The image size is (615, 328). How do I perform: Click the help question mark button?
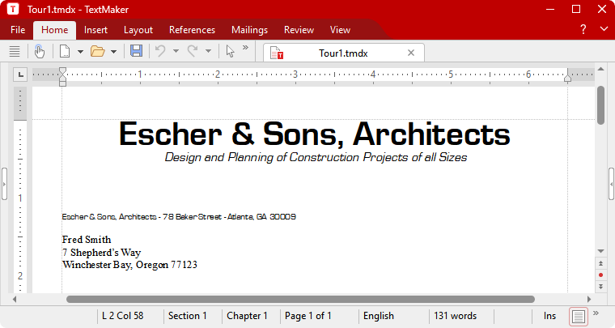pos(583,30)
